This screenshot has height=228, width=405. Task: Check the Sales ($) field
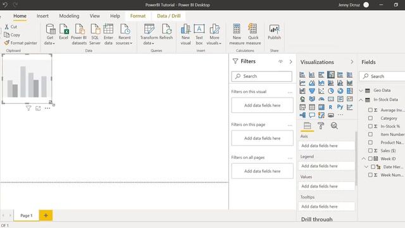click(370, 151)
